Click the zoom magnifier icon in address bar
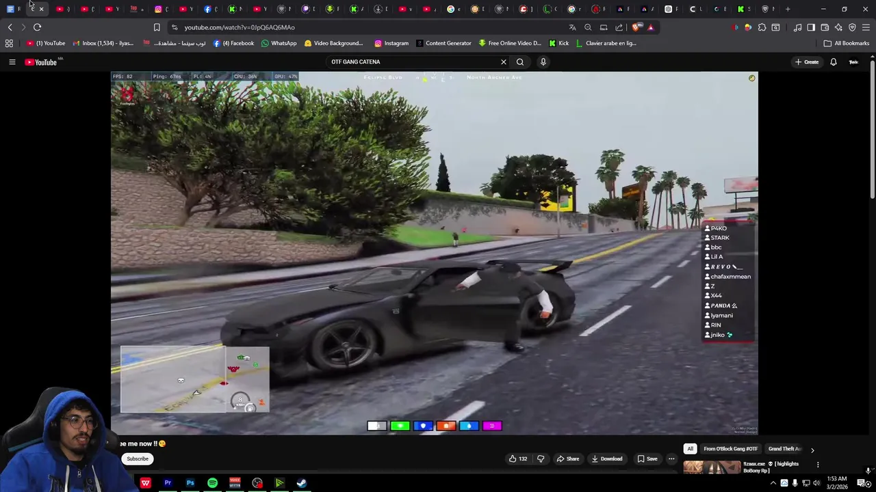876x492 pixels. pos(588,27)
